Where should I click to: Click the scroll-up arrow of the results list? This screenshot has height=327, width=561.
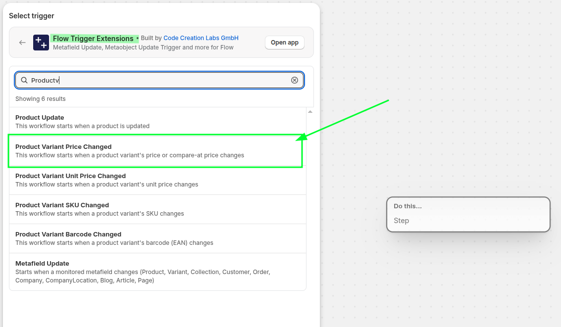coord(310,112)
